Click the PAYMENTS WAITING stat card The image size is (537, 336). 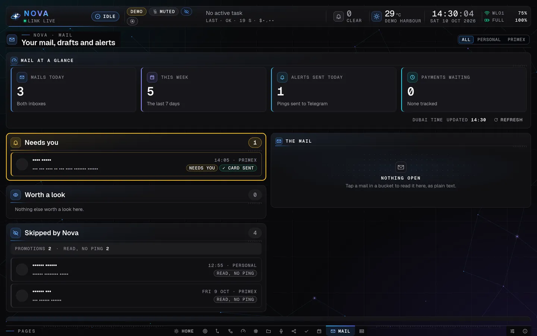464,90
